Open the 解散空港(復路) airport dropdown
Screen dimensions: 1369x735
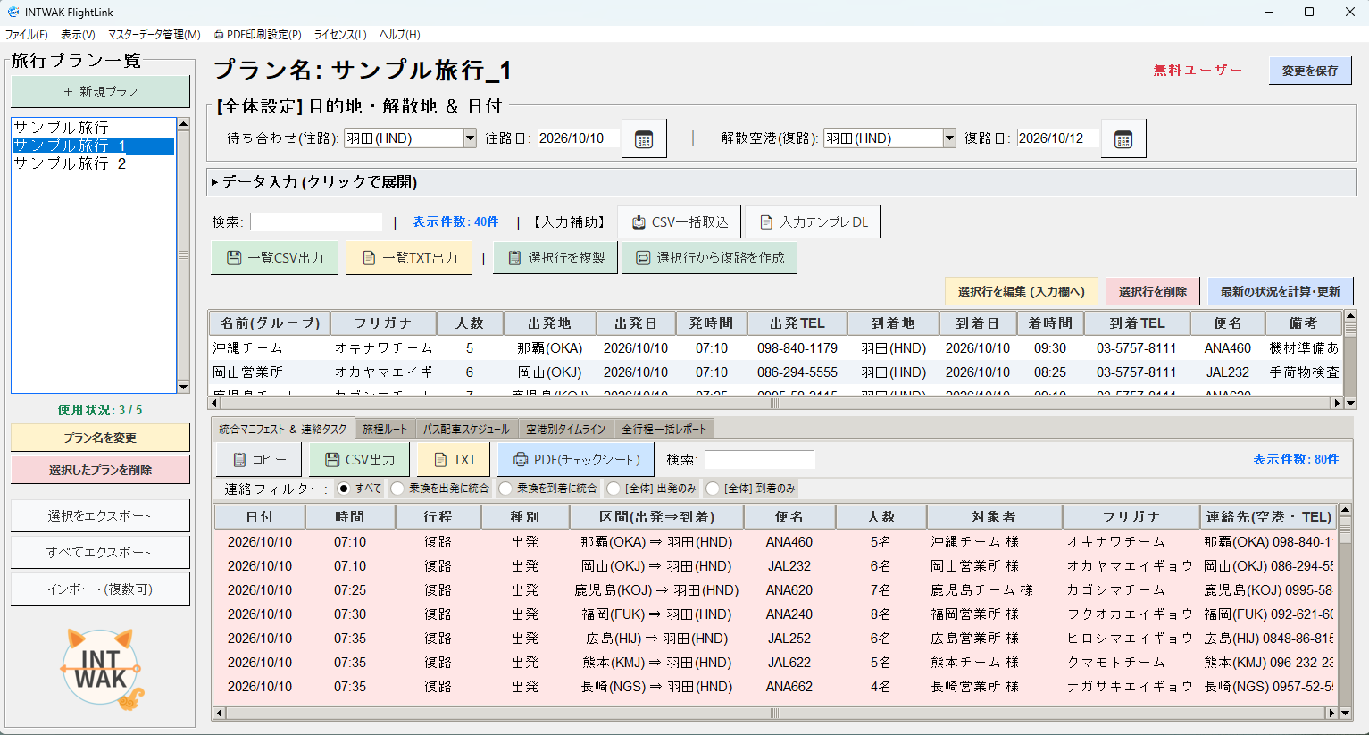(949, 138)
